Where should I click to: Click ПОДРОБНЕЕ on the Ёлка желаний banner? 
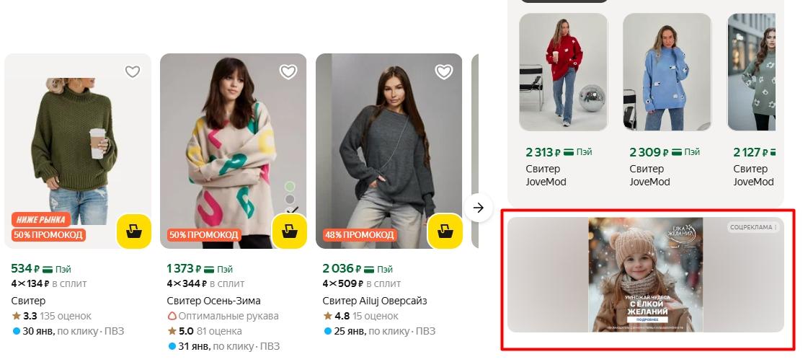point(646,318)
